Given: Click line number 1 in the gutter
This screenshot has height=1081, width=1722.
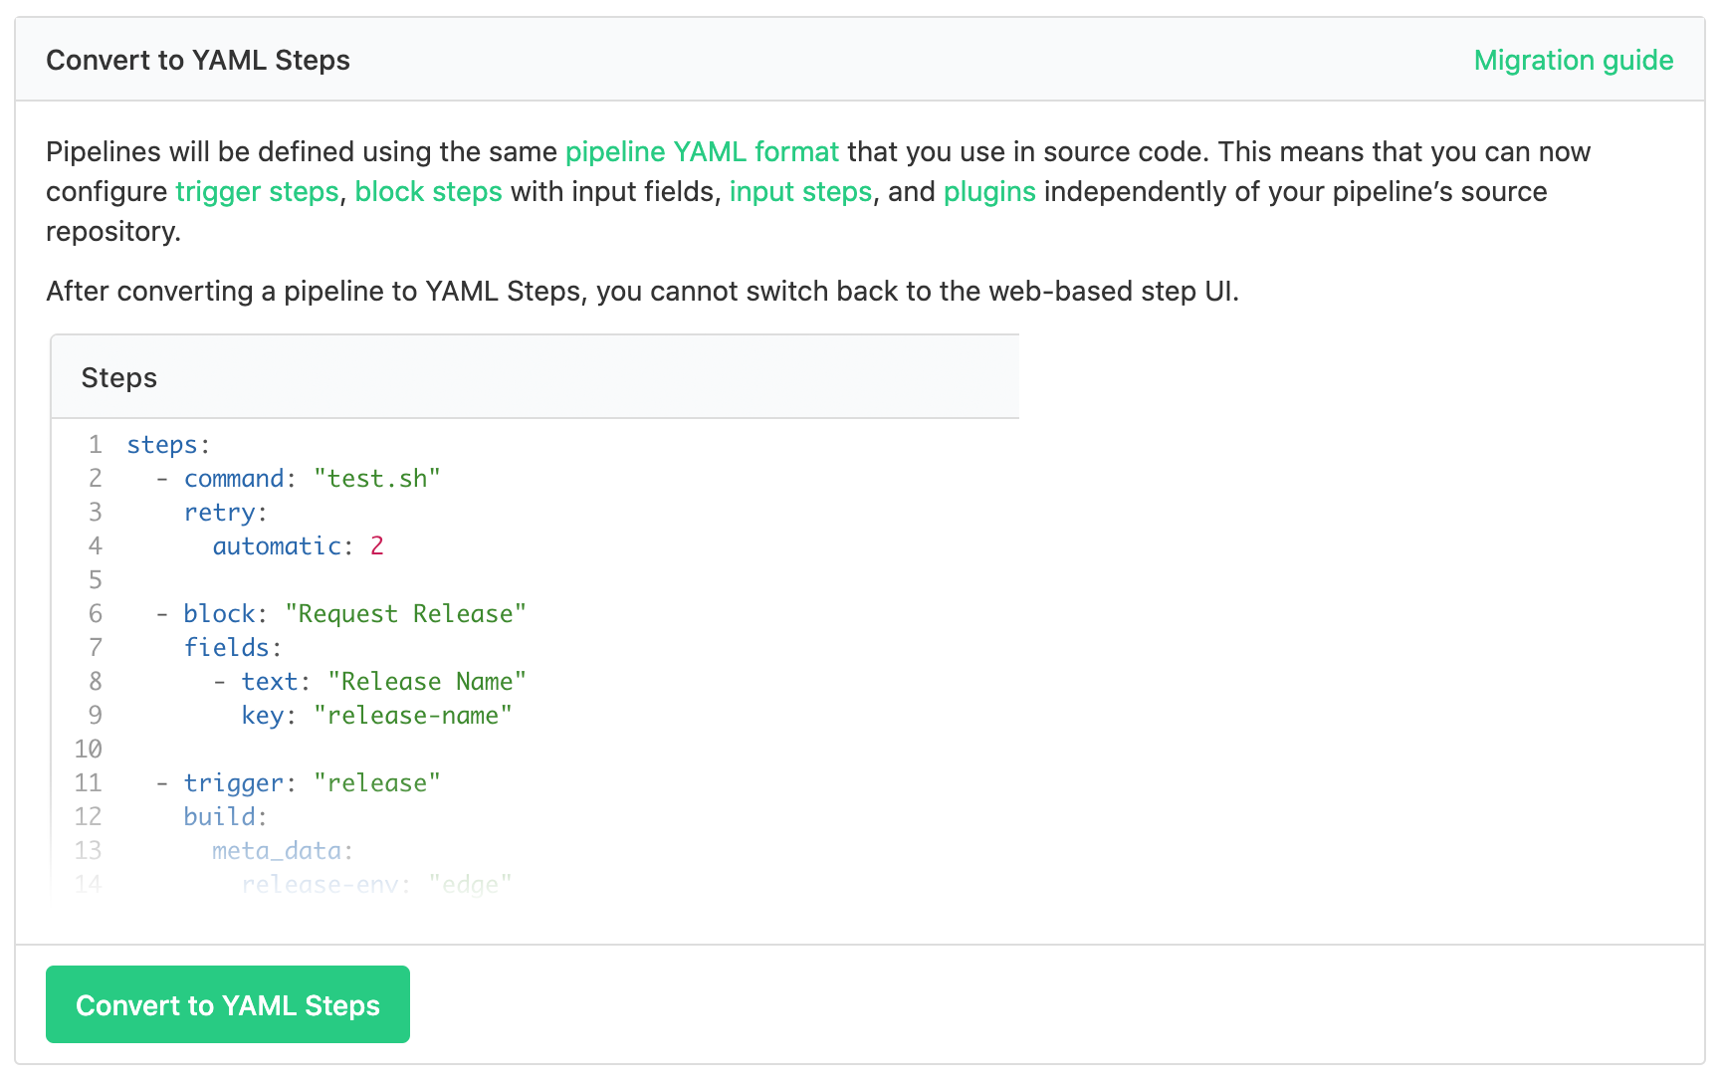Looking at the screenshot, I should [x=95, y=444].
